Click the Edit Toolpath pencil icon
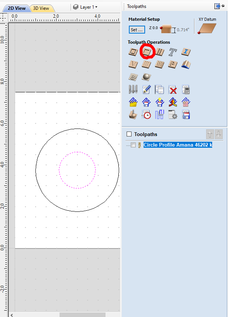The height and width of the screenshot is (317, 228). click(x=146, y=89)
